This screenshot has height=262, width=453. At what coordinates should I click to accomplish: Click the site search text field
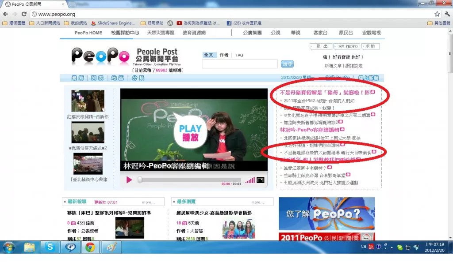[x=239, y=64]
